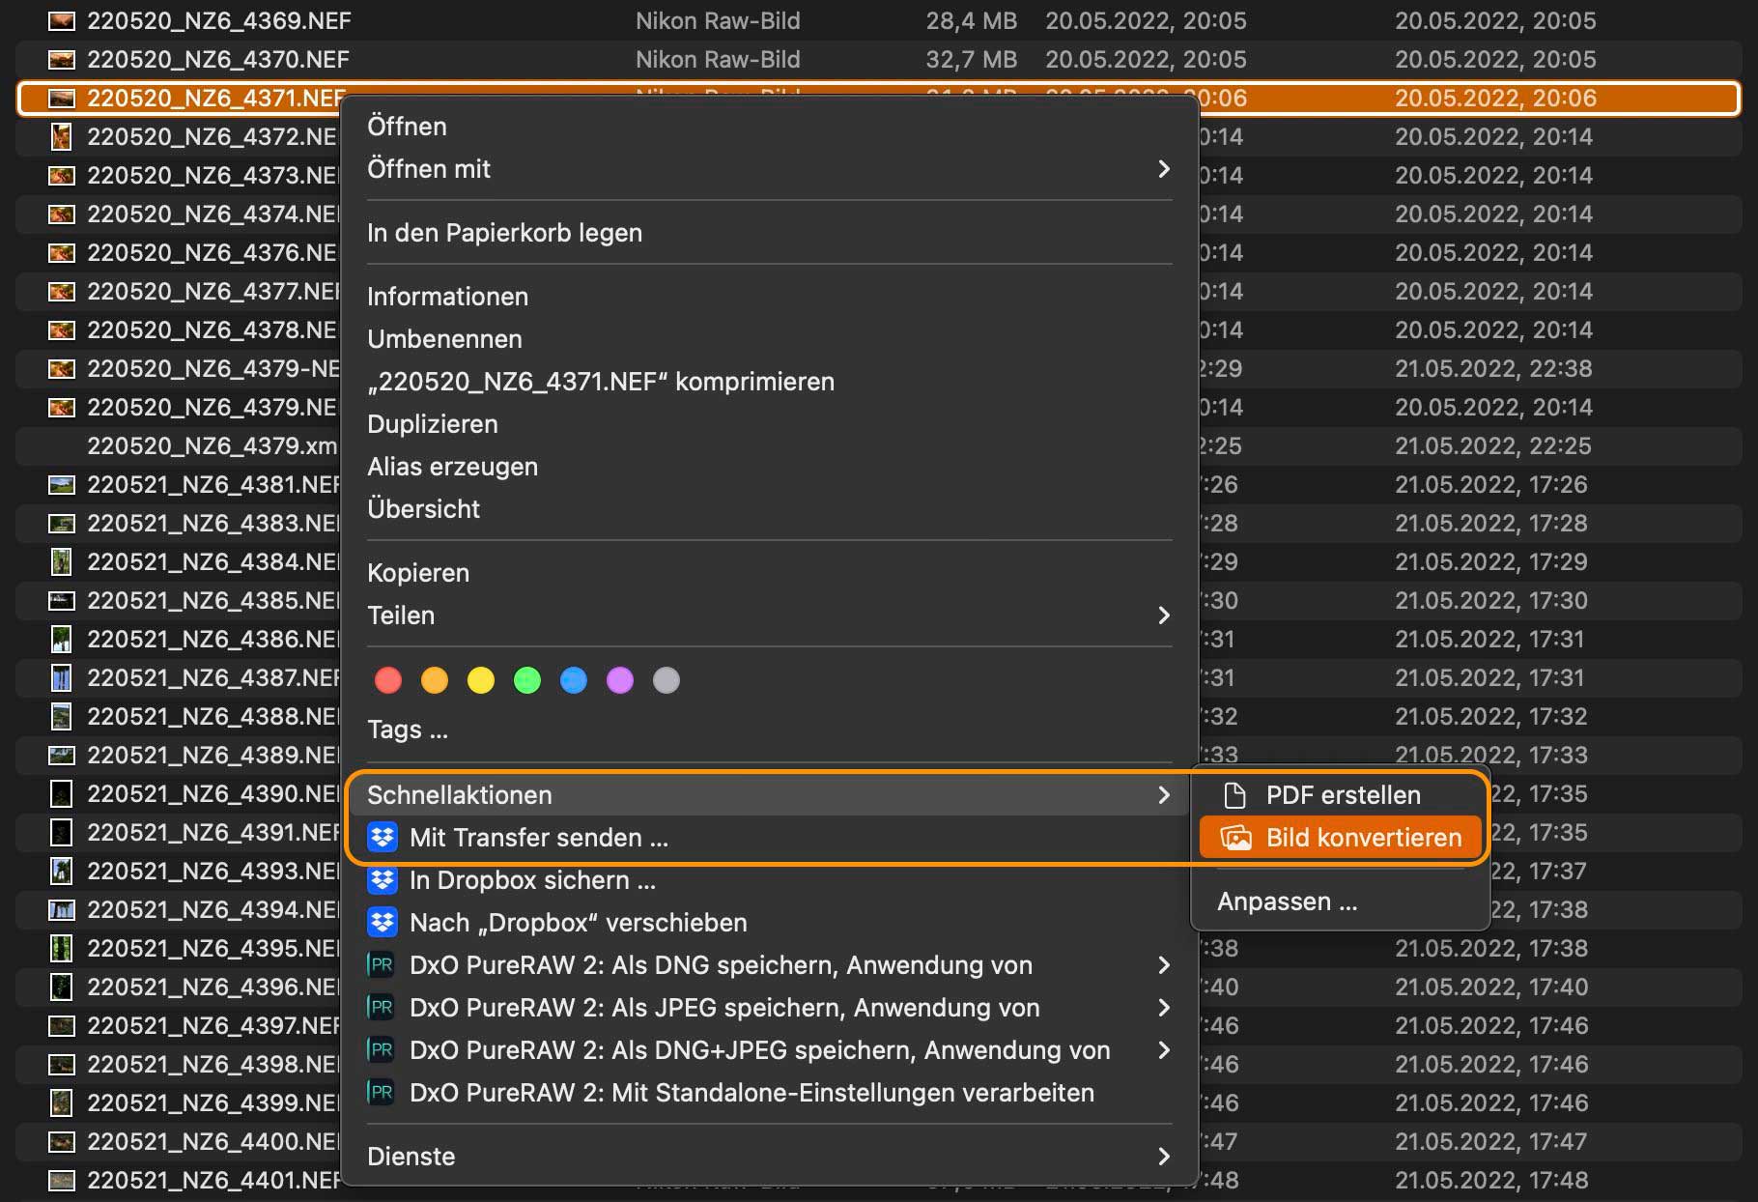The width and height of the screenshot is (1758, 1202).
Task: Expand the Öffnen mit submenu arrow
Action: tap(1163, 169)
